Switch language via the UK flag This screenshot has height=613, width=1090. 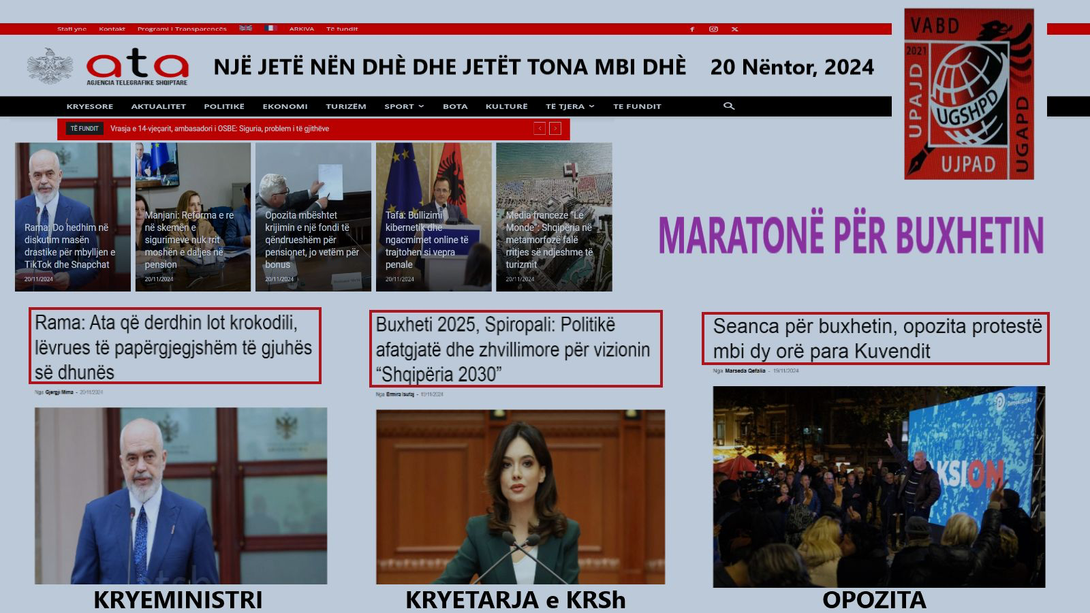coord(245,29)
